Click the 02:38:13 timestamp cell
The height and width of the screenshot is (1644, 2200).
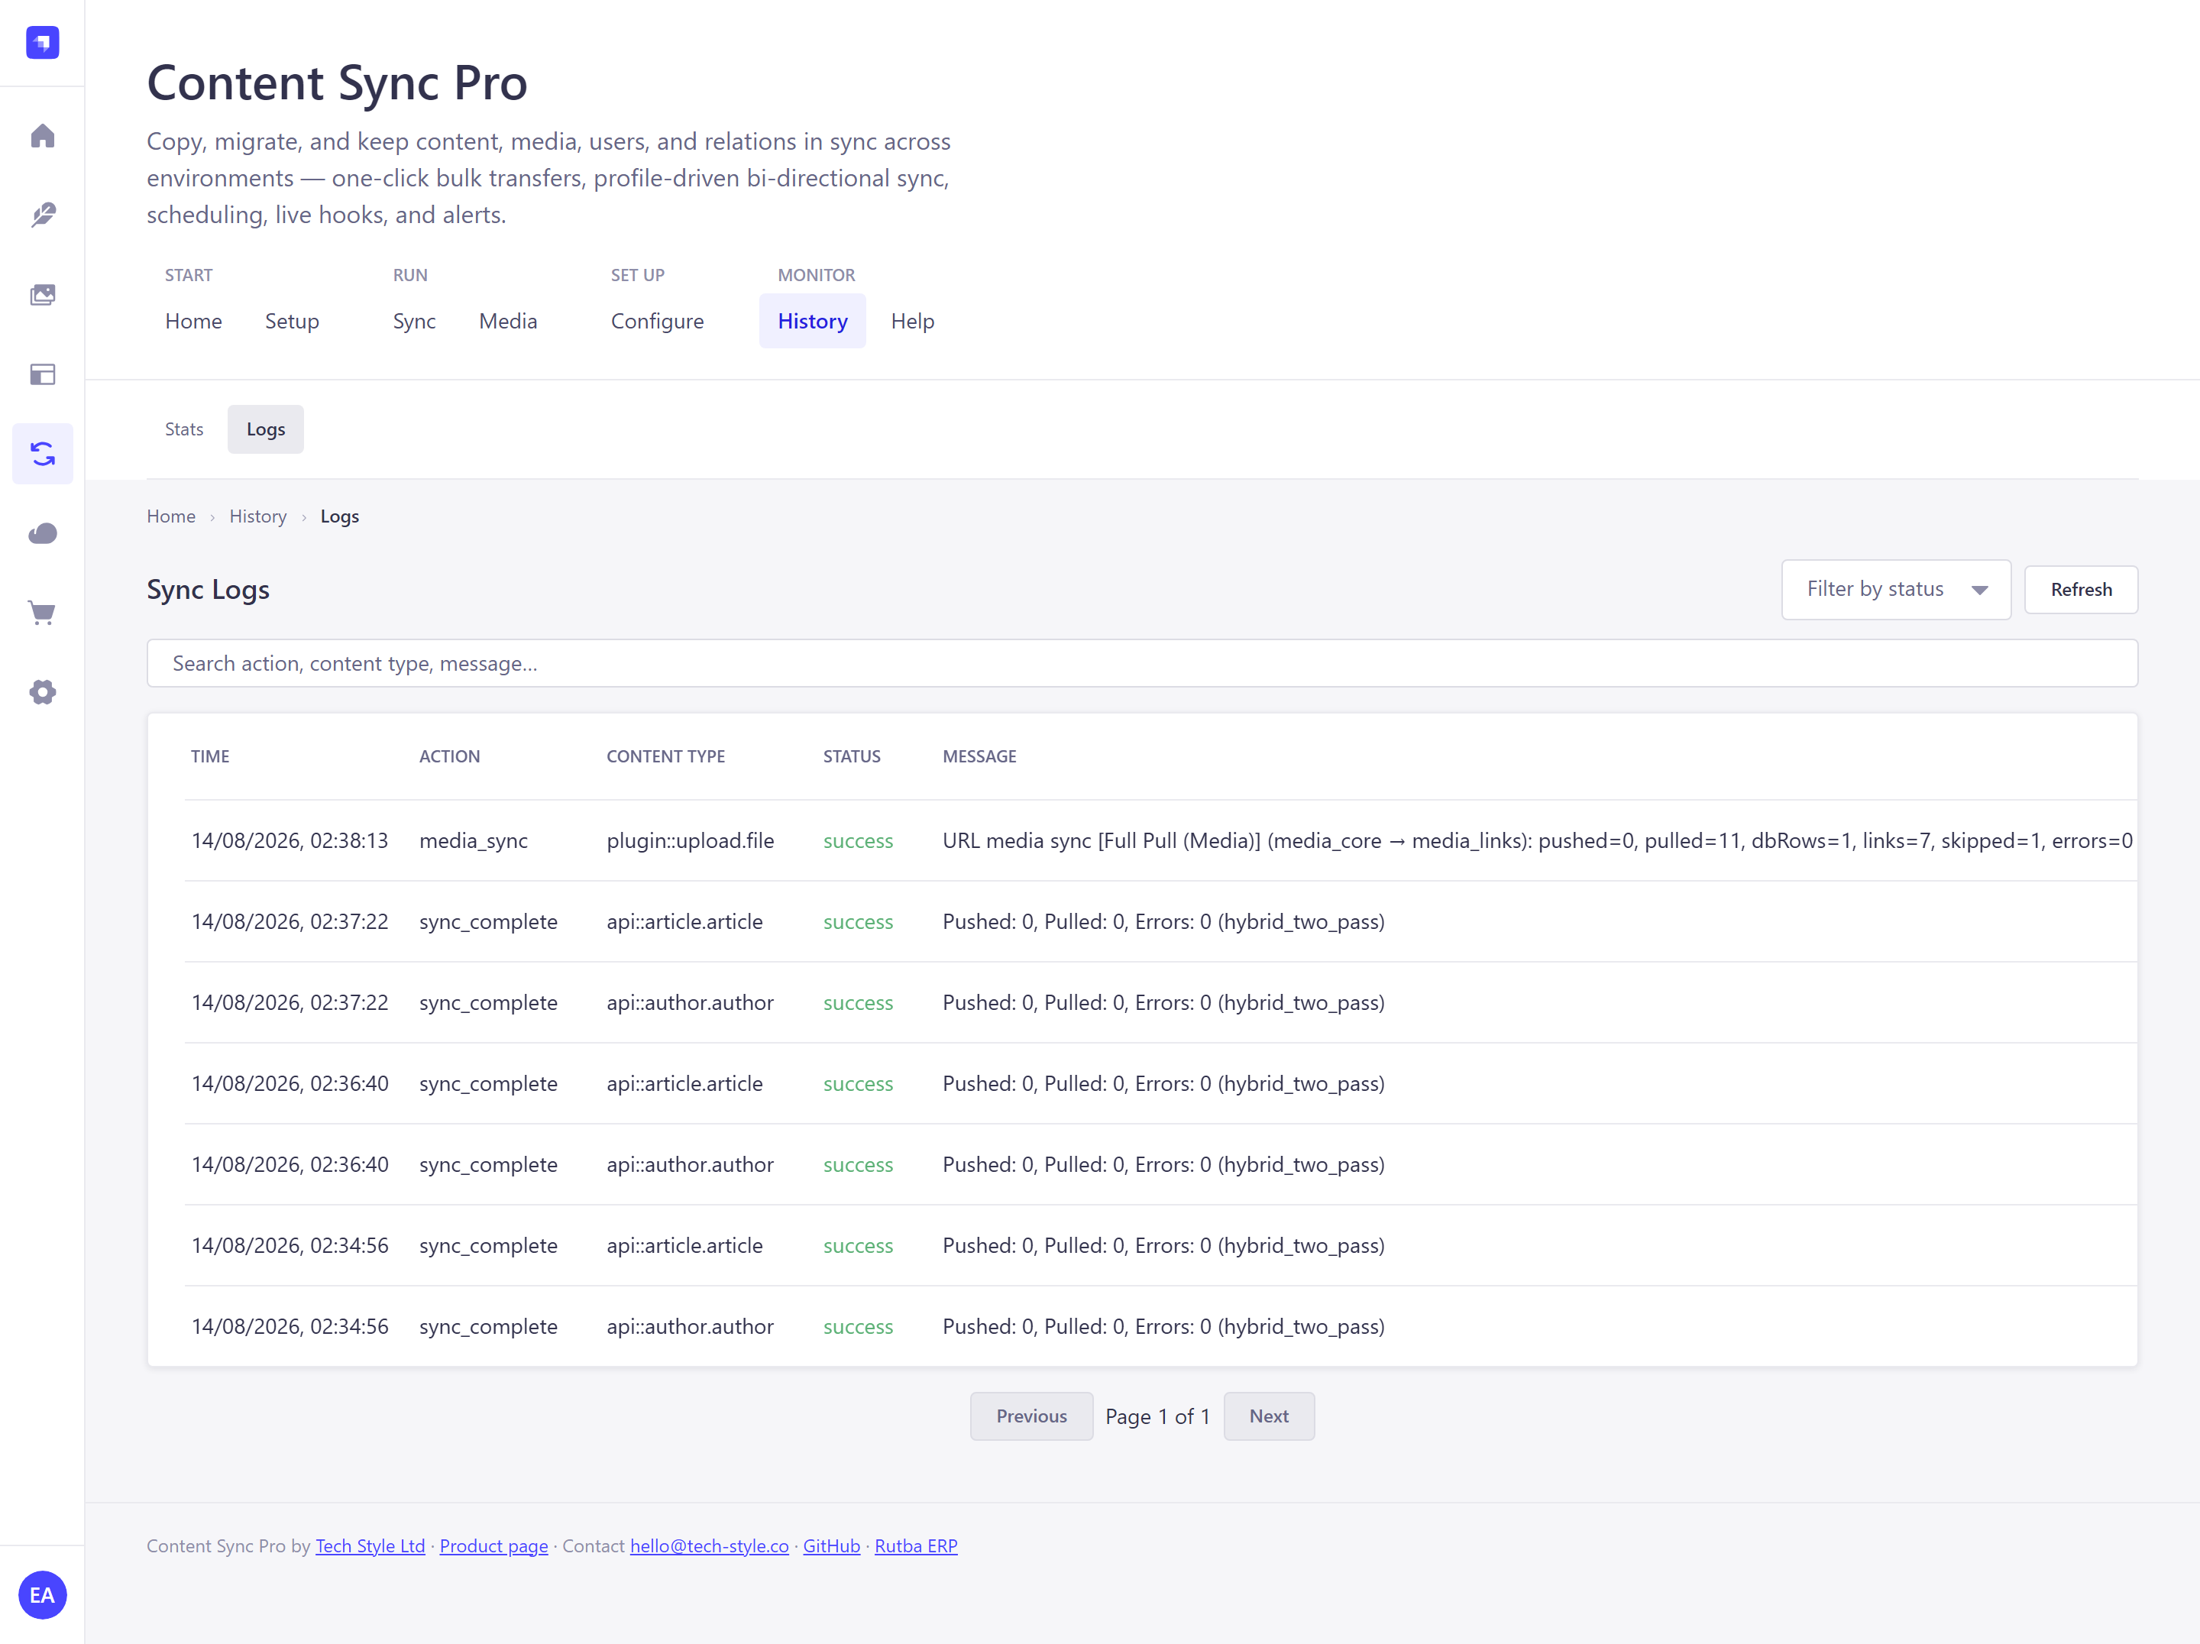(x=290, y=841)
